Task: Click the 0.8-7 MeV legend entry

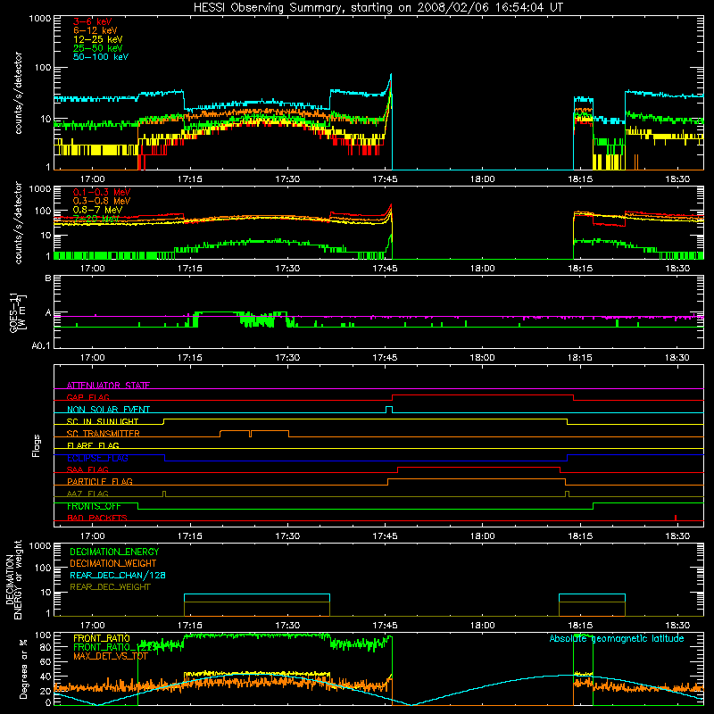Action: tap(98, 210)
